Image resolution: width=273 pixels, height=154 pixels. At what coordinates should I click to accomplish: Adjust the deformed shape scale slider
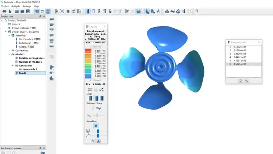[x=97, y=115]
